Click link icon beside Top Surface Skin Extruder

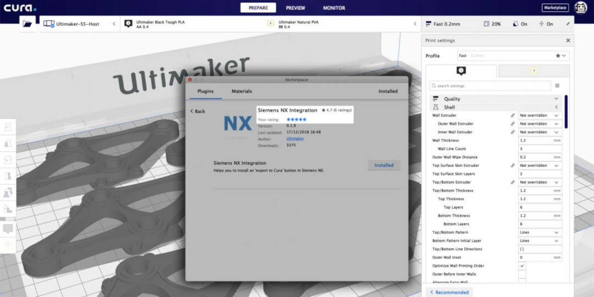pos(513,166)
